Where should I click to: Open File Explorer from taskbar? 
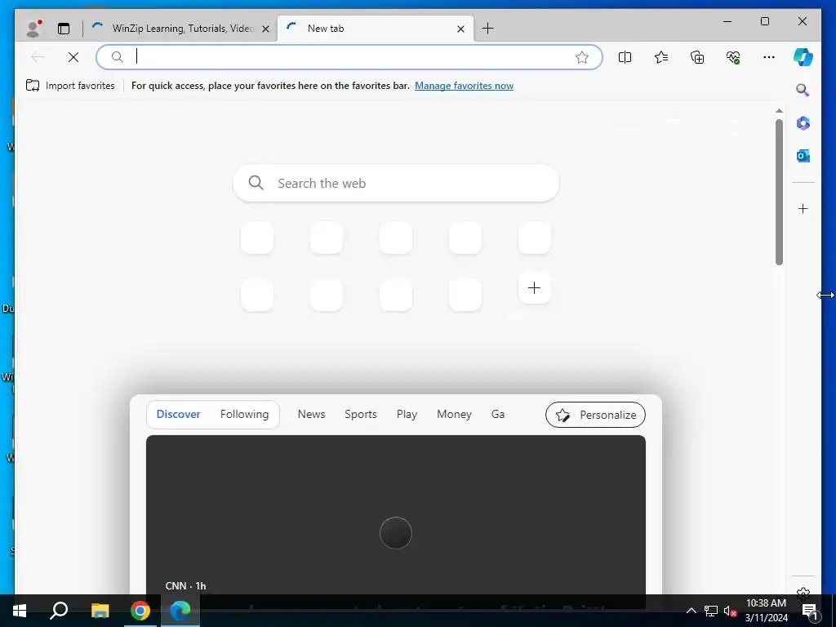click(100, 611)
